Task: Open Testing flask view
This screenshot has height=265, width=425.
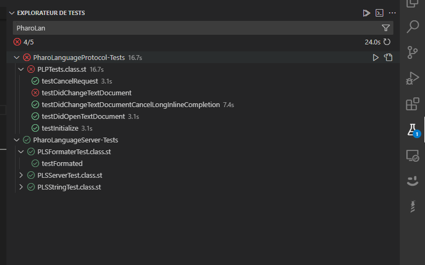Action: (x=413, y=130)
